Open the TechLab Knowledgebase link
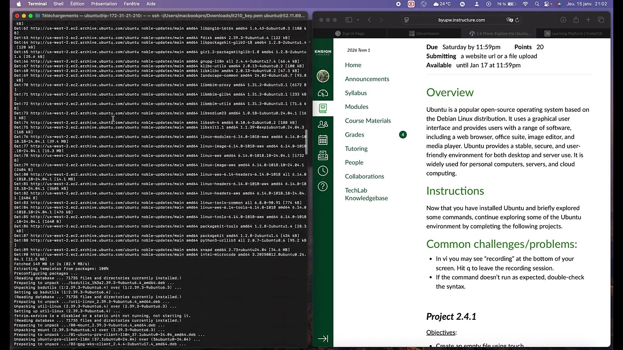 click(x=366, y=194)
